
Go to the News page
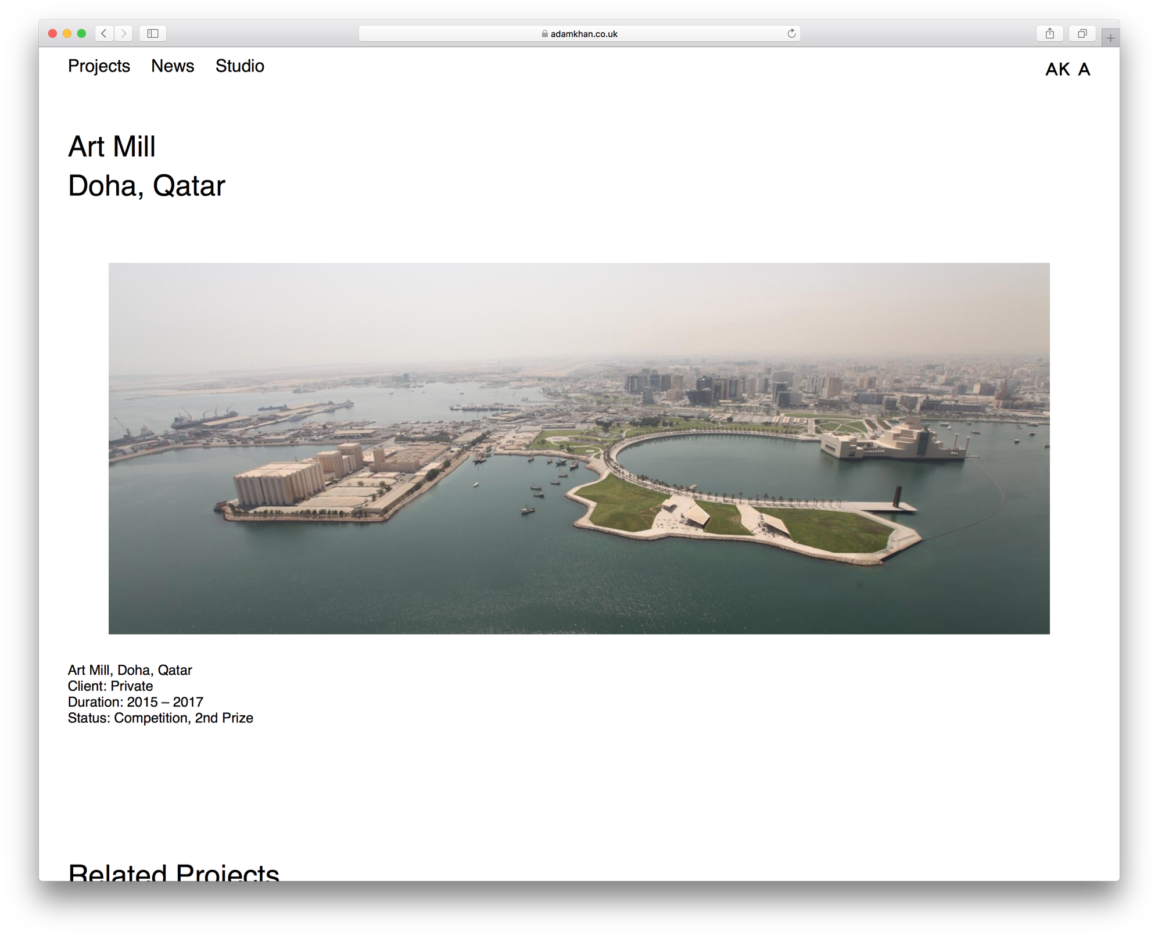click(173, 66)
